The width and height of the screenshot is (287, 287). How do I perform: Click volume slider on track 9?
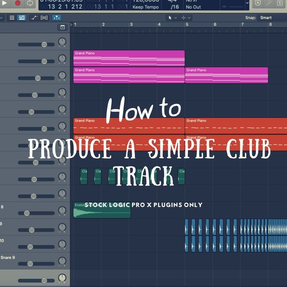coord(36,230)
